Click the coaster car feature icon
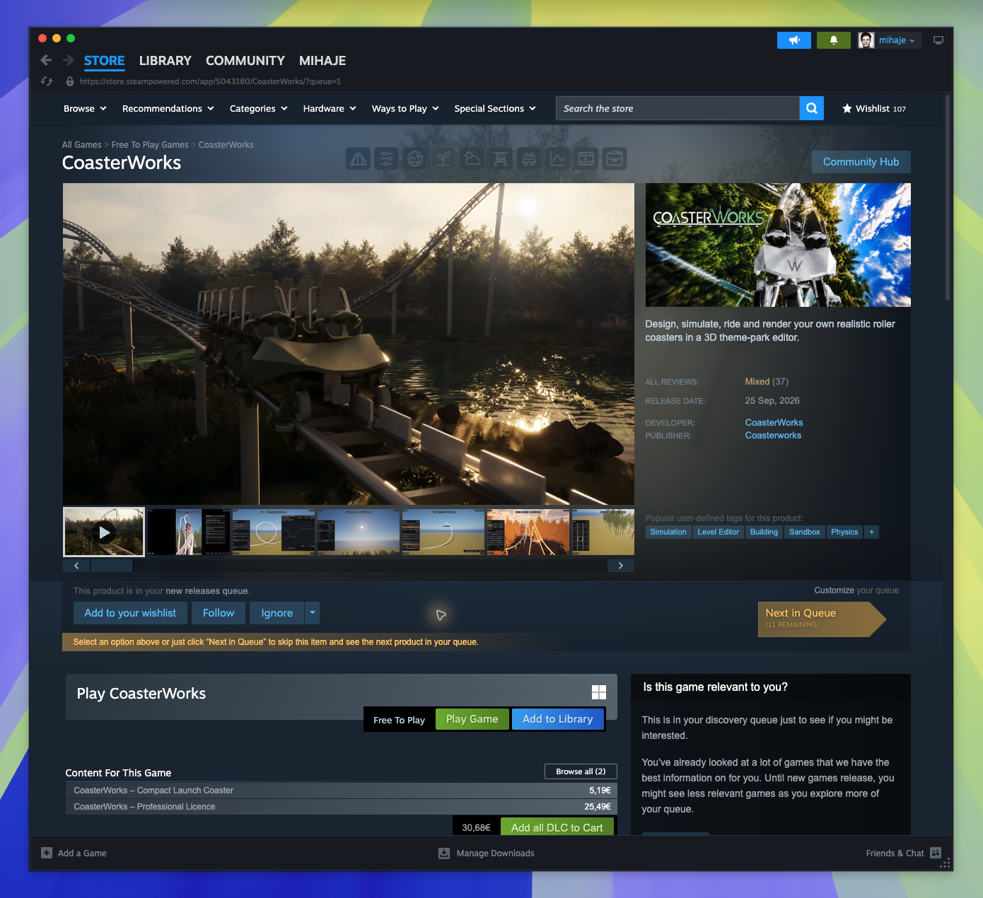The width and height of the screenshot is (983, 898). (x=529, y=159)
